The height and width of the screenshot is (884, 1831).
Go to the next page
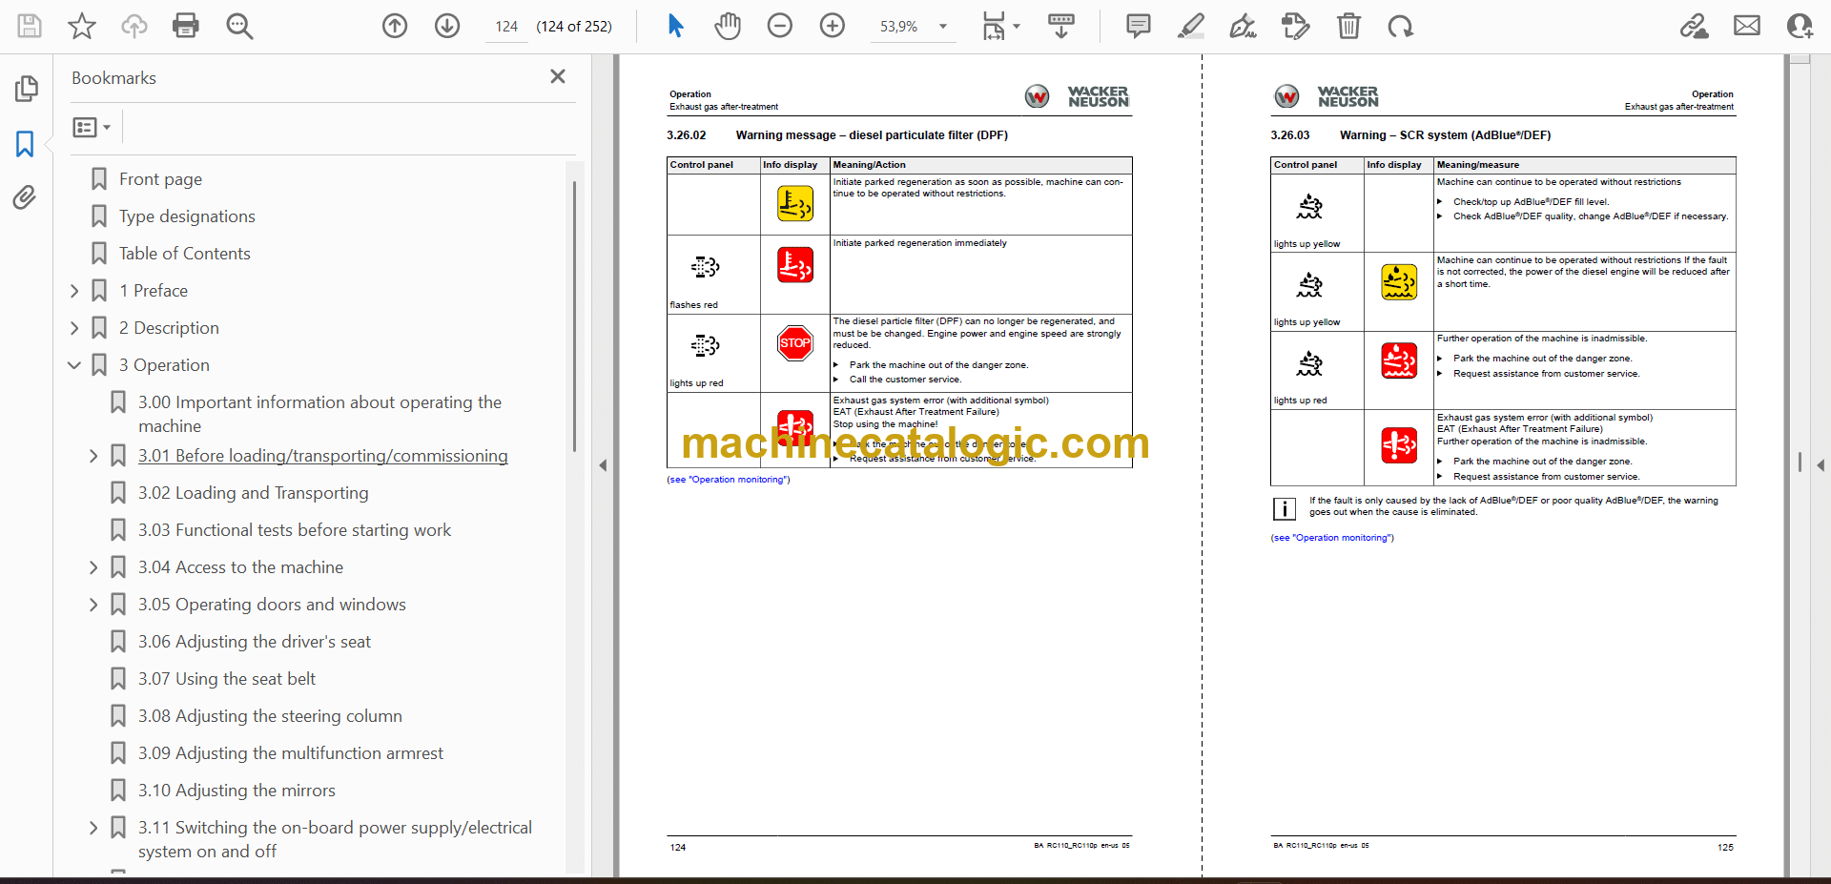click(x=447, y=26)
